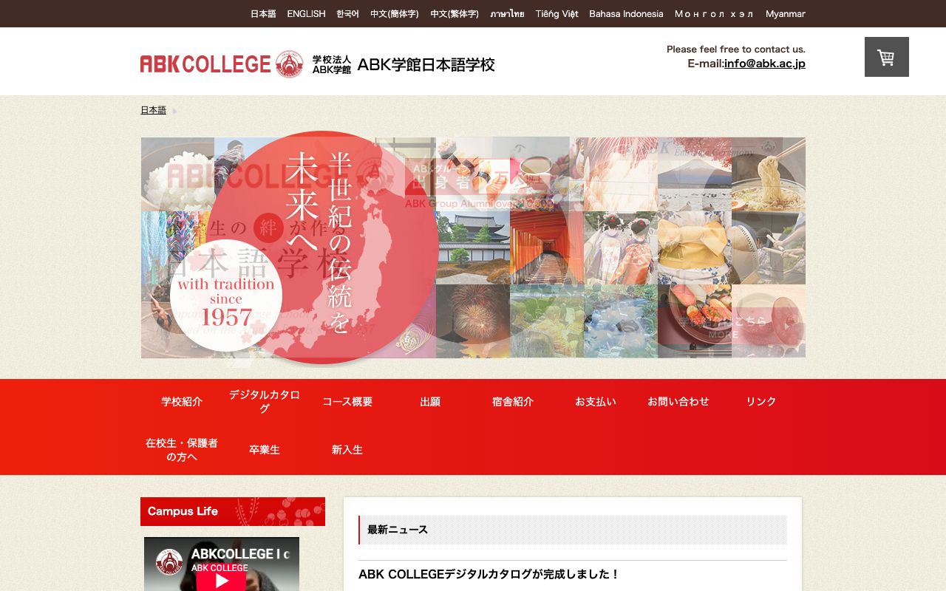Screen dimensions: 946x591
Task: Click the 日本語 breadcrumb link
Action: coord(153,110)
